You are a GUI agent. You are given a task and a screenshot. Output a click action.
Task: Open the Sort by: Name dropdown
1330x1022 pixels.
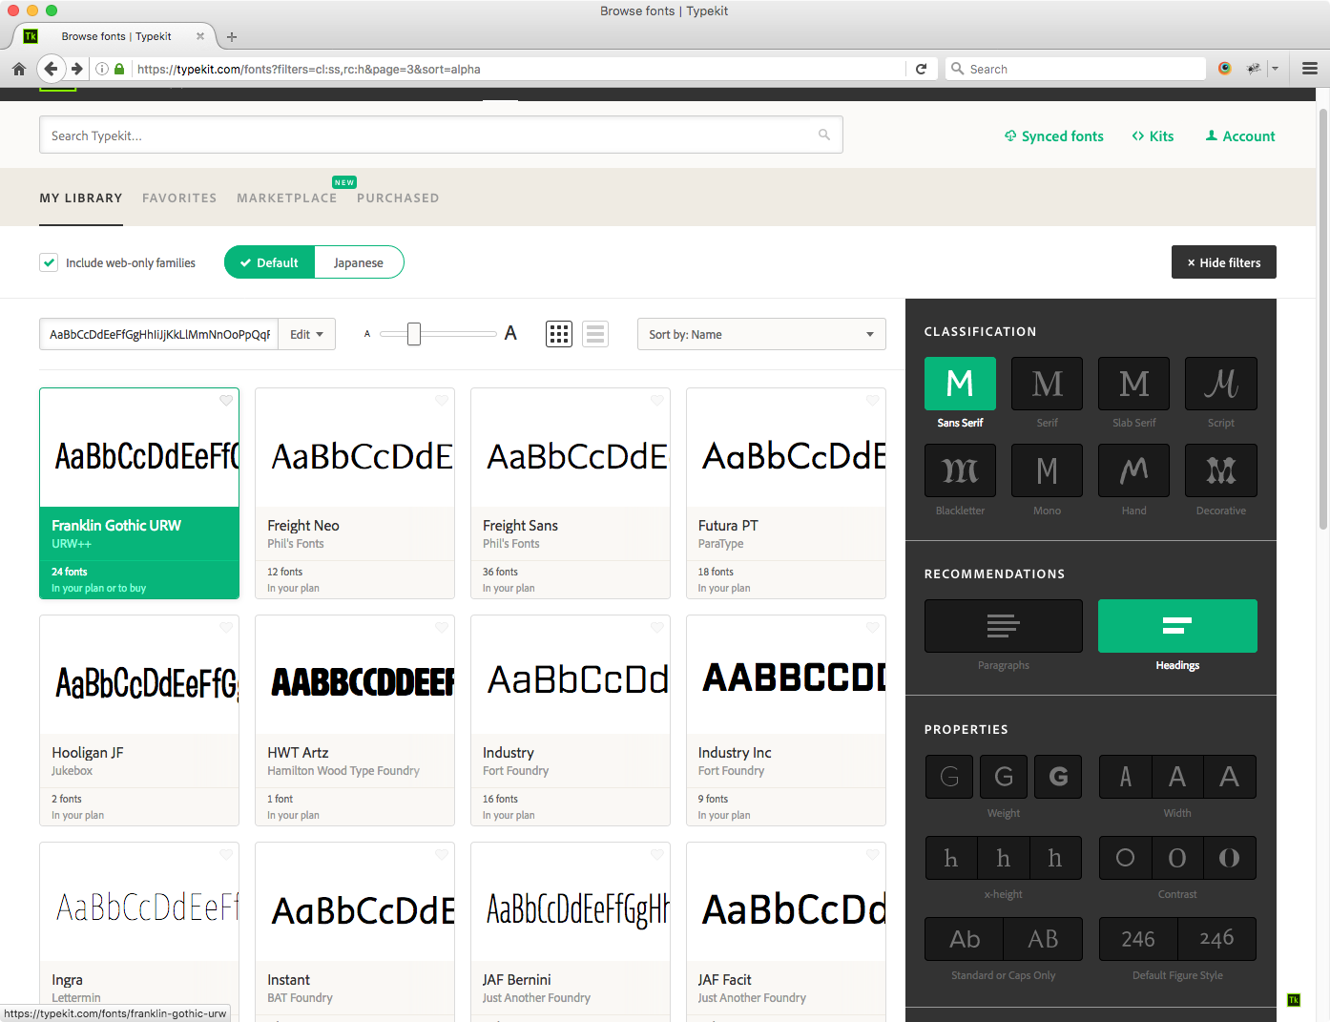click(761, 334)
